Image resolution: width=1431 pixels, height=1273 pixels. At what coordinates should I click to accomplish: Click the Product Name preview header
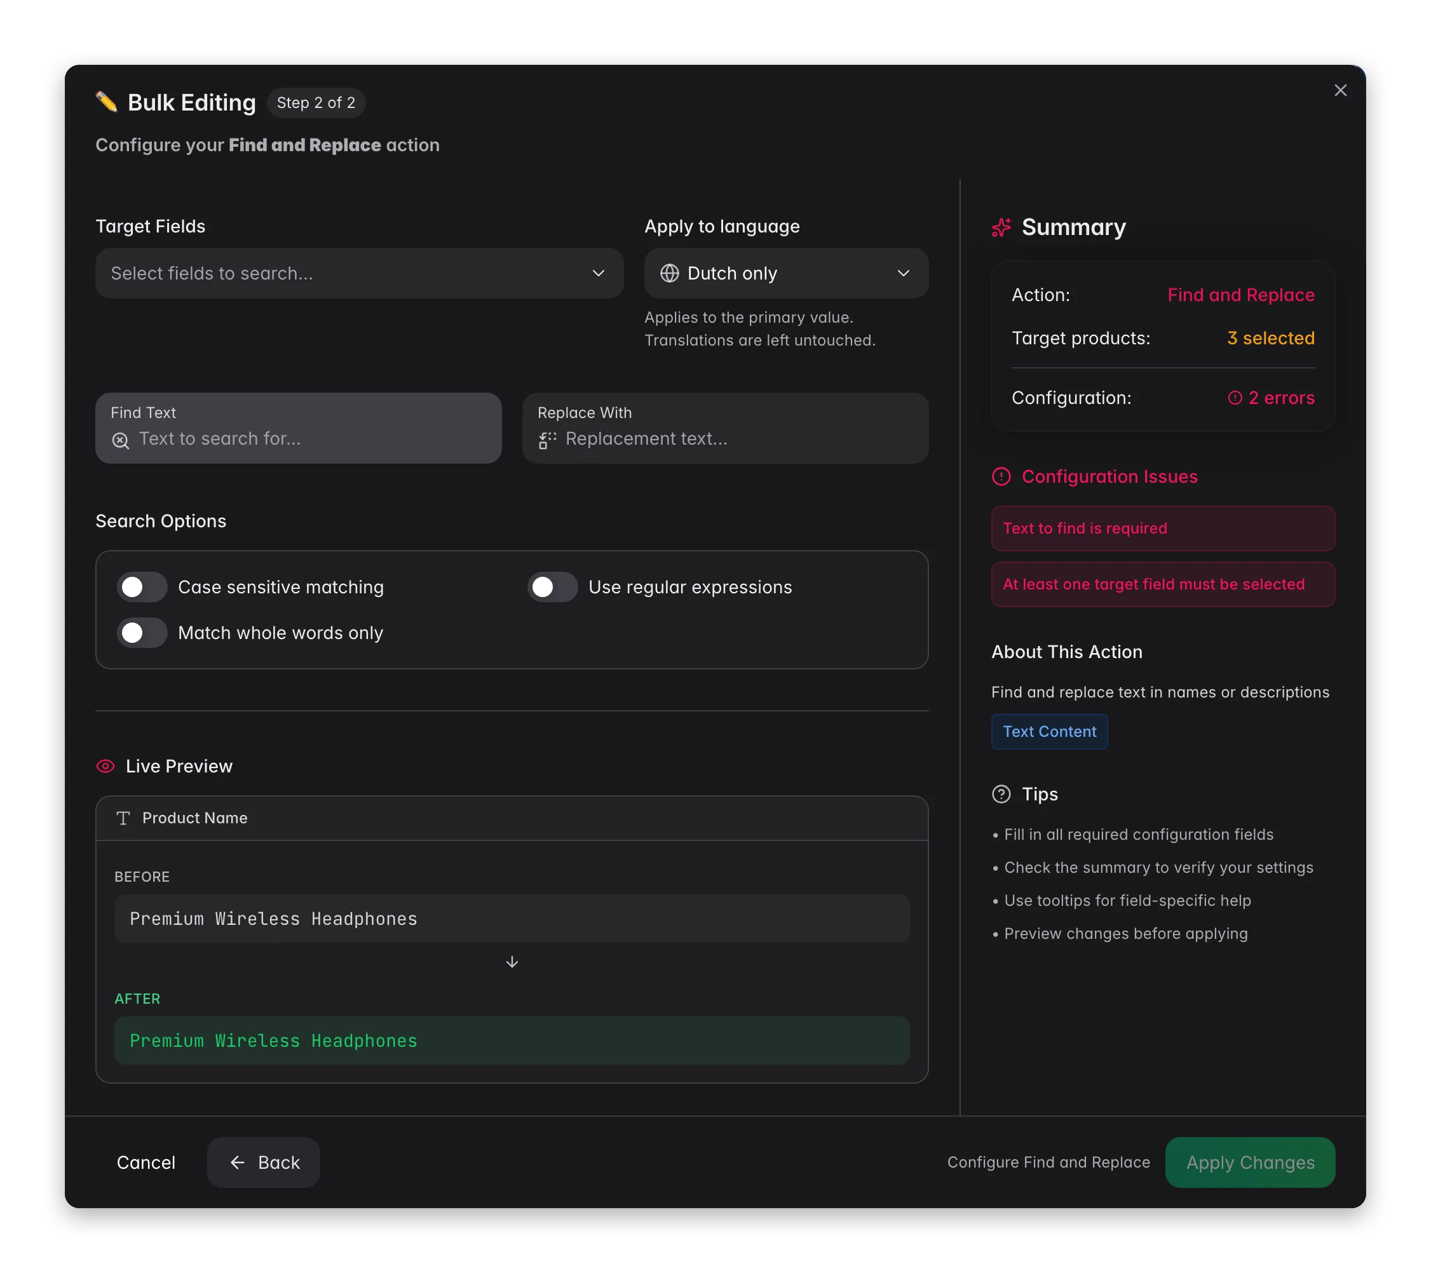(512, 818)
